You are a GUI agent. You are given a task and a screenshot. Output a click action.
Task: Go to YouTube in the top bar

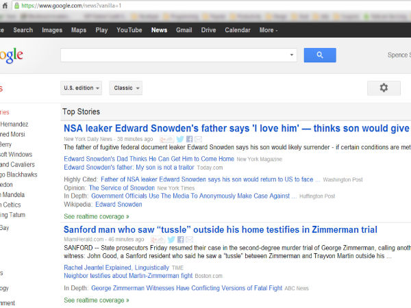coord(129,30)
